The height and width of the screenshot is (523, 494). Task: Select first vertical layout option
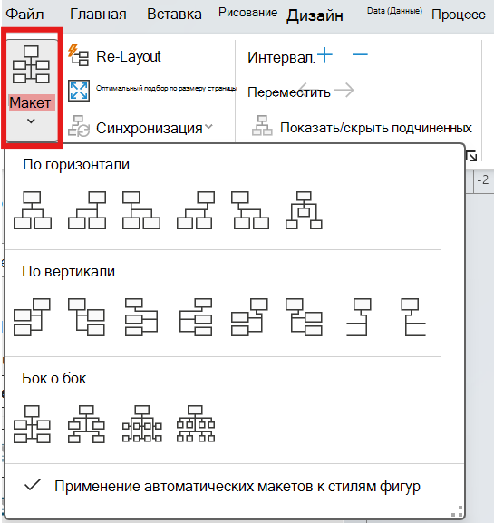pos(32,317)
